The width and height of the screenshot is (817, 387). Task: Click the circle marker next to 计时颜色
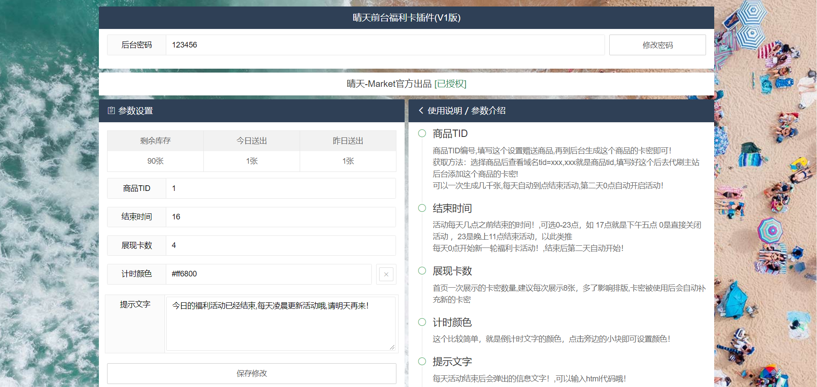pos(422,322)
